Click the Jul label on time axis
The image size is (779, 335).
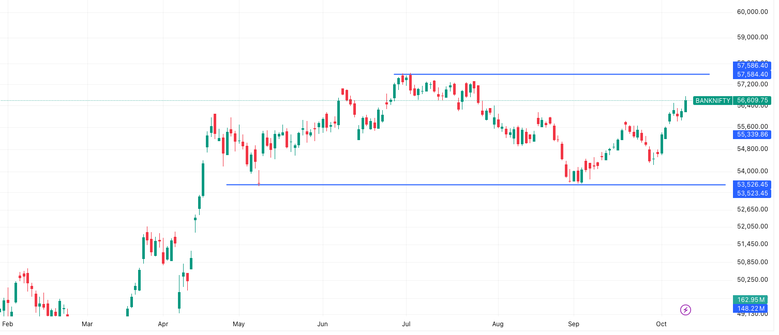[406, 324]
